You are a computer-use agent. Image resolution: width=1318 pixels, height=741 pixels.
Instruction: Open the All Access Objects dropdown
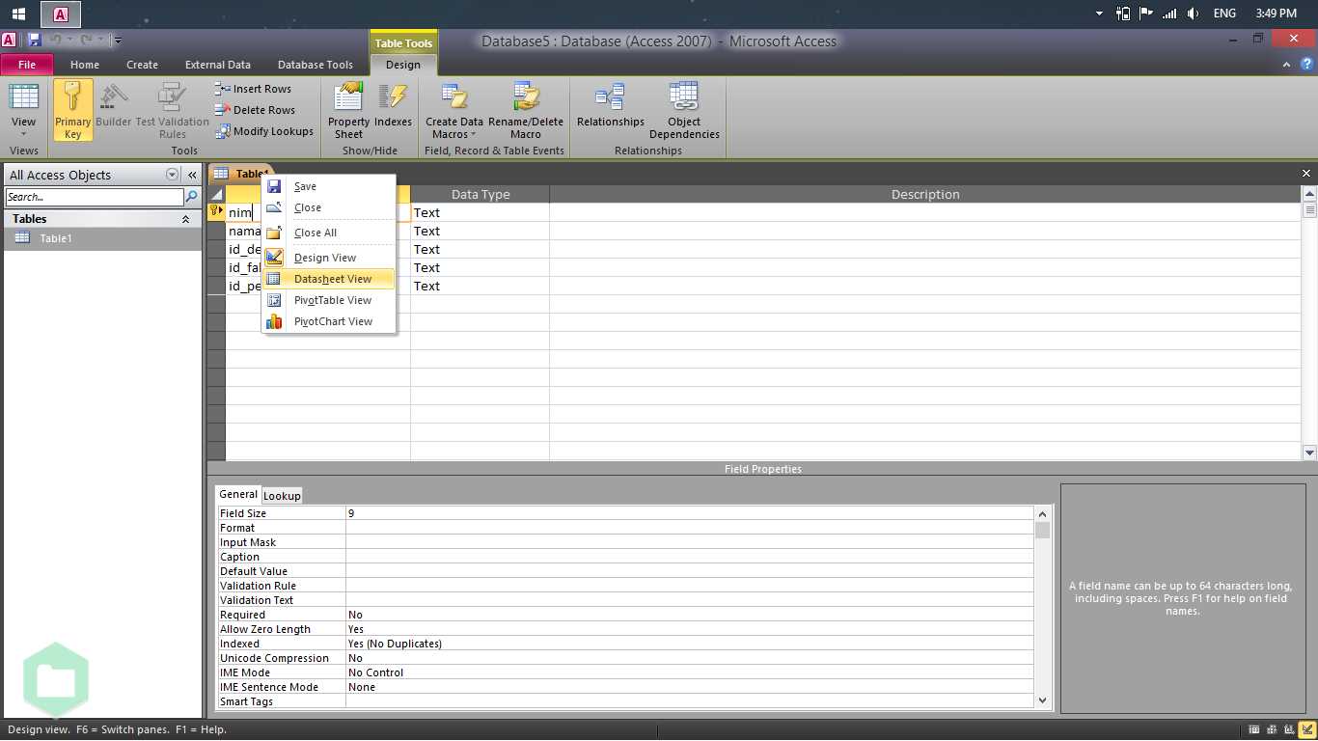click(172, 175)
